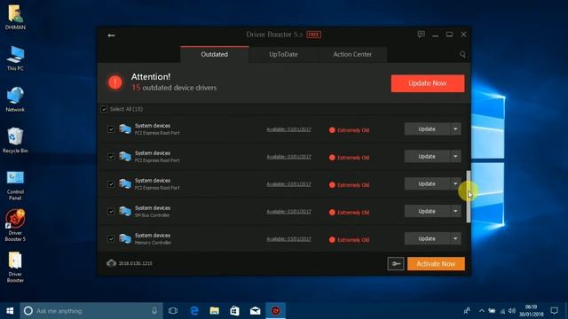568x319 pixels.
Task: Open Available date link for Memory Controller
Action: click(x=288, y=239)
